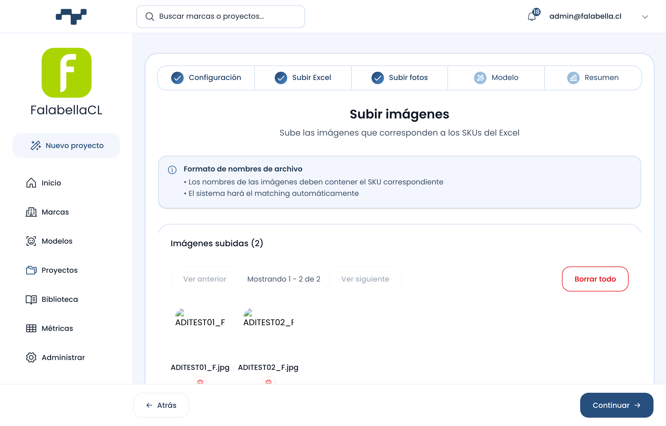Image resolution: width=666 pixels, height=426 pixels.
Task: Open the Modelo step tab
Action: [x=496, y=78]
